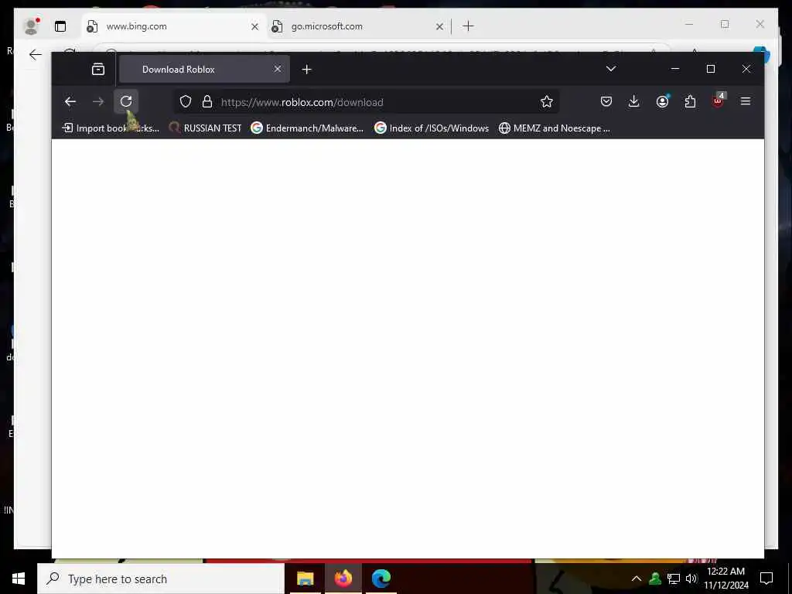Image resolution: width=792 pixels, height=594 pixels.
Task: Close the Download Roblox tab
Action: click(278, 69)
